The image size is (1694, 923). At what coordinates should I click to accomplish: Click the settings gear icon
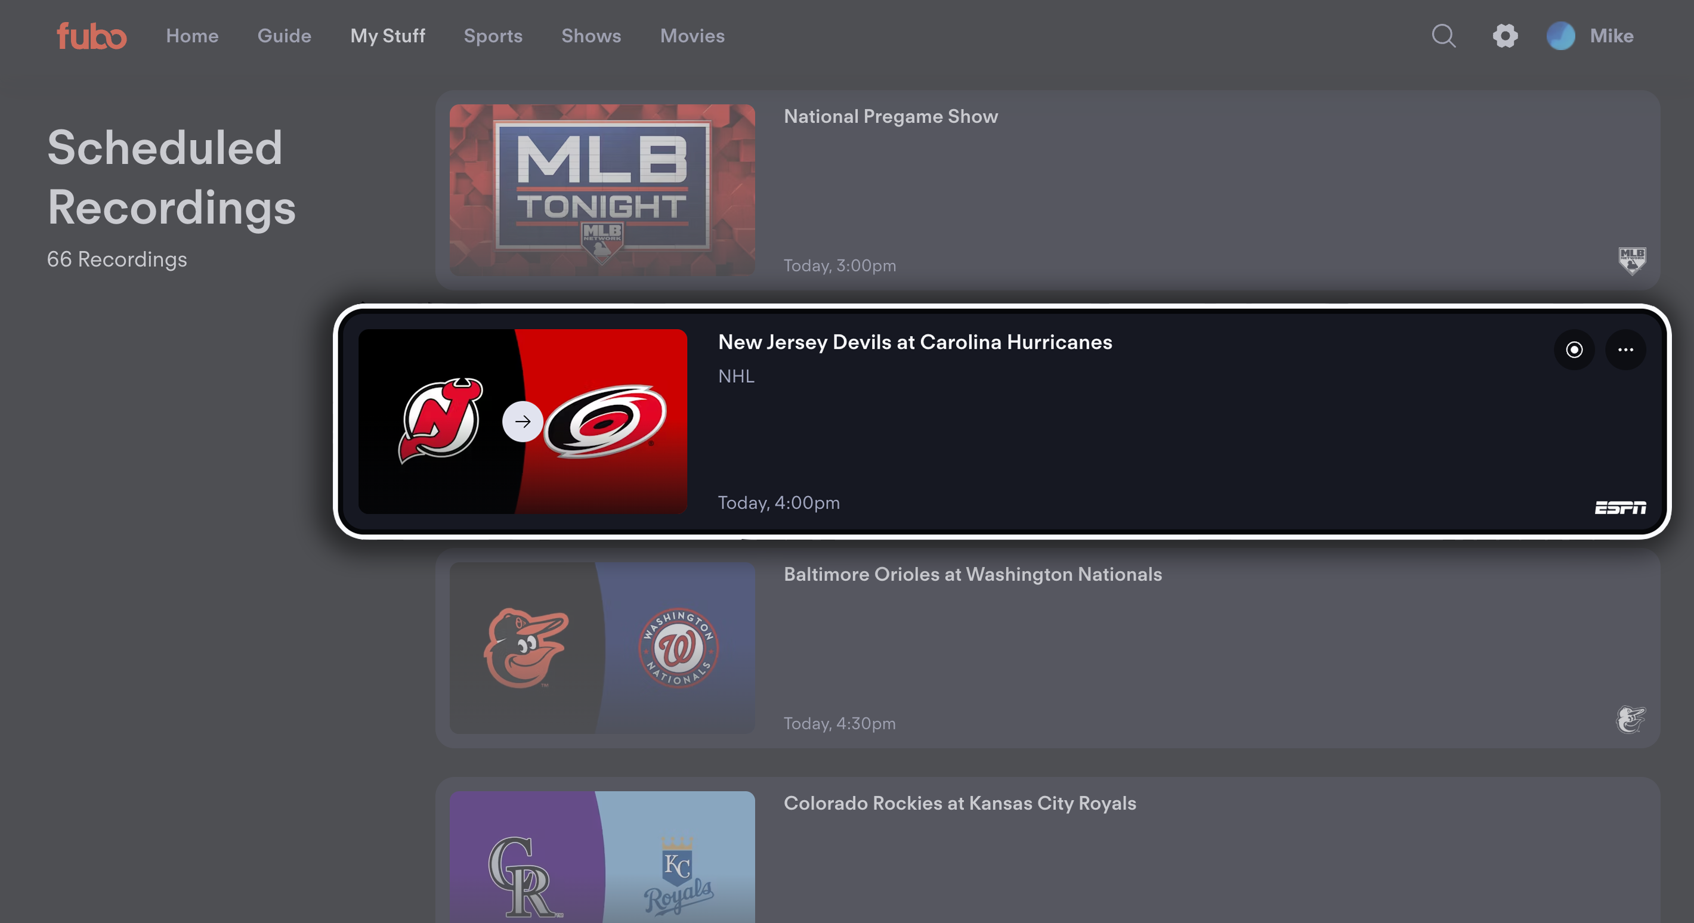pos(1503,35)
